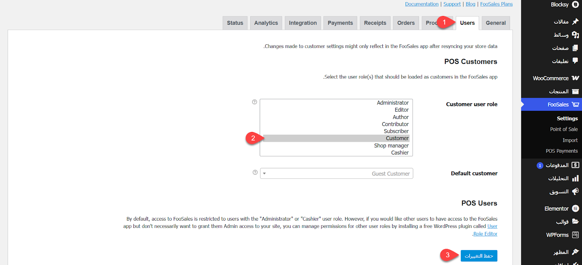Viewport: 582px width, 265px height.
Task: Go to the Receipts tab
Action: tap(375, 23)
